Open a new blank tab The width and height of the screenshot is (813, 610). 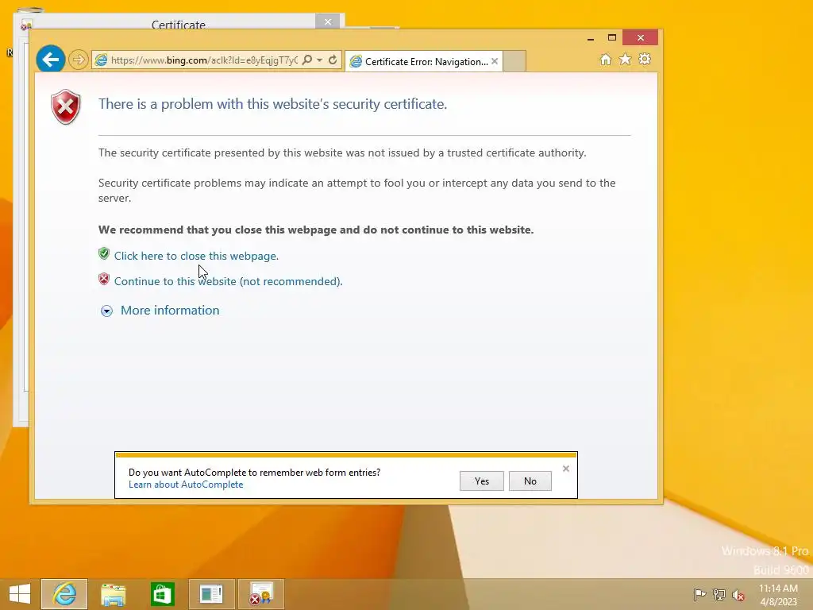(x=514, y=61)
